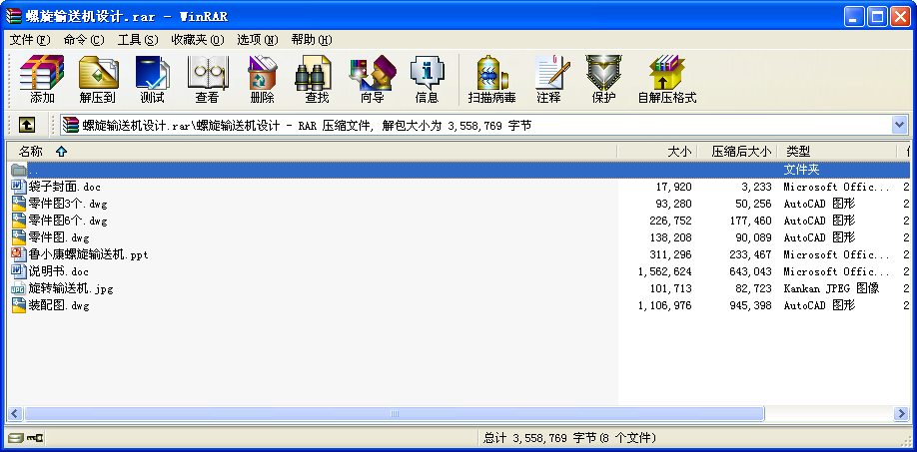
Task: Click the 解压到 (Extract To) icon
Action: click(x=97, y=79)
